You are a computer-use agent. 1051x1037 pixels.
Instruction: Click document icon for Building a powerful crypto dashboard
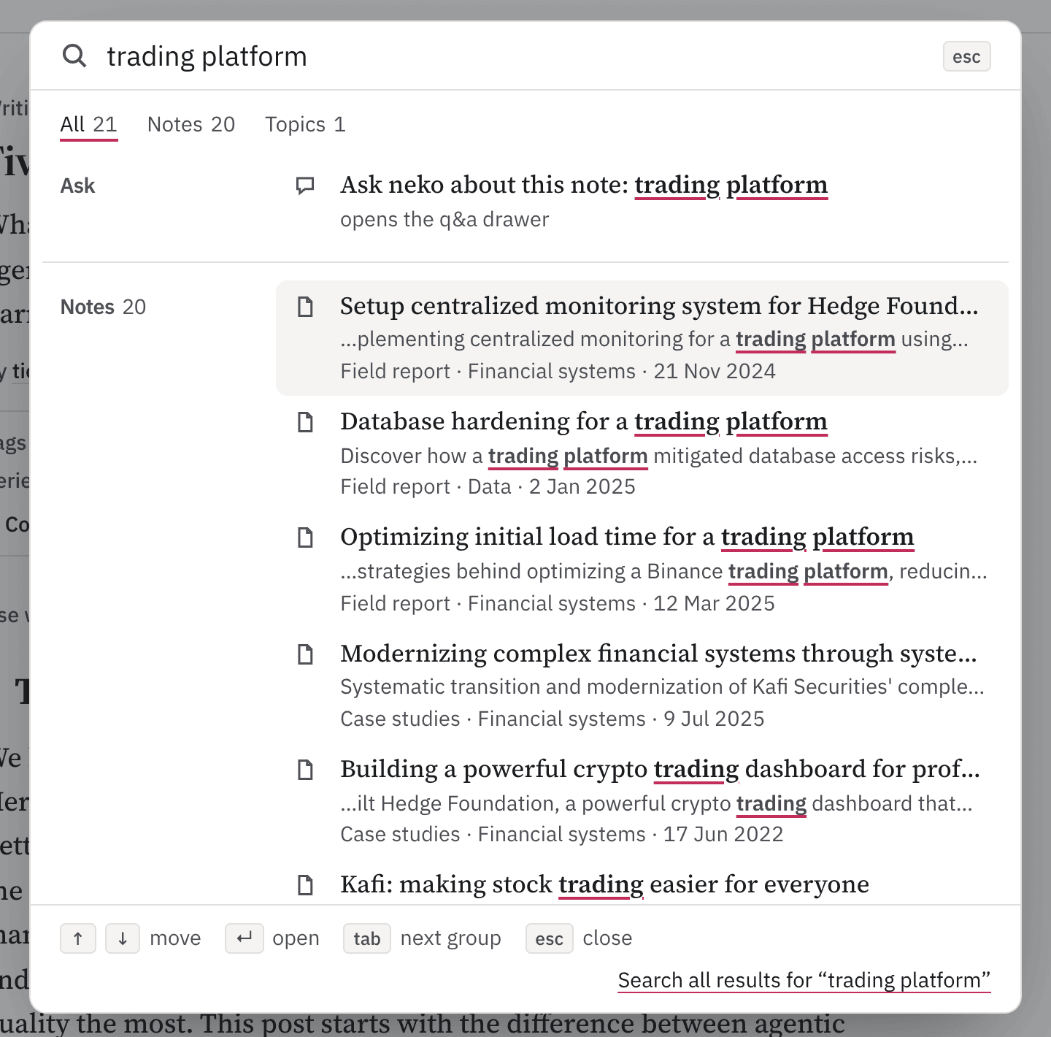(x=305, y=770)
